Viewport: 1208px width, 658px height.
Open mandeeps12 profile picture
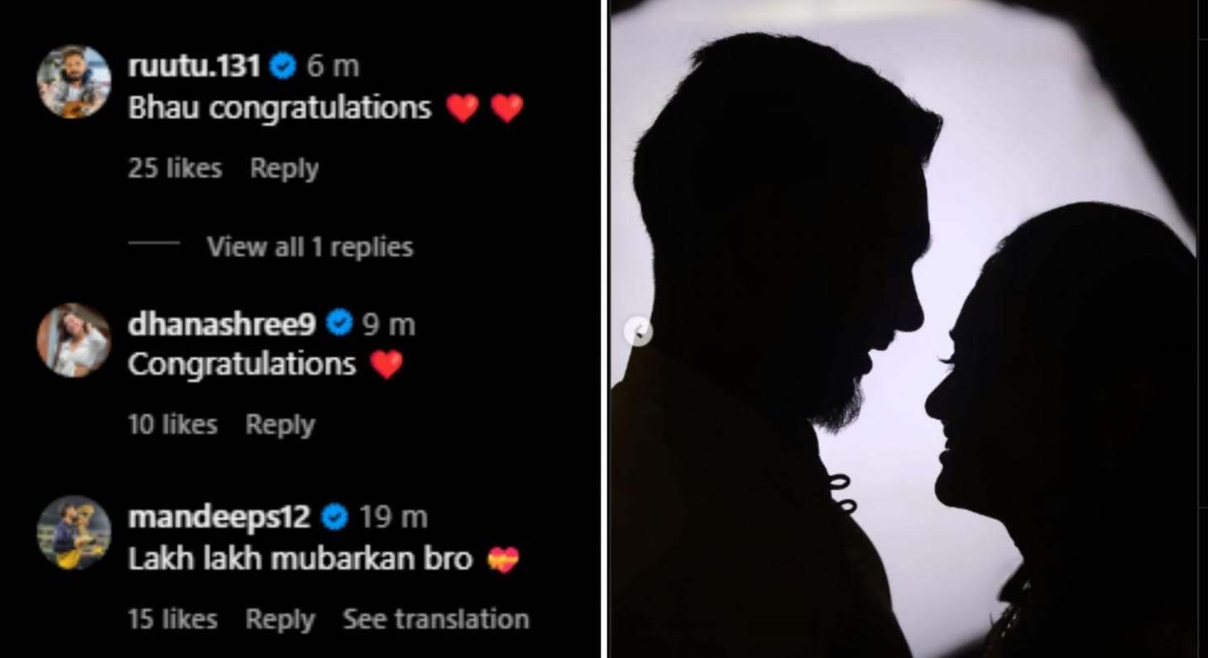(74, 533)
